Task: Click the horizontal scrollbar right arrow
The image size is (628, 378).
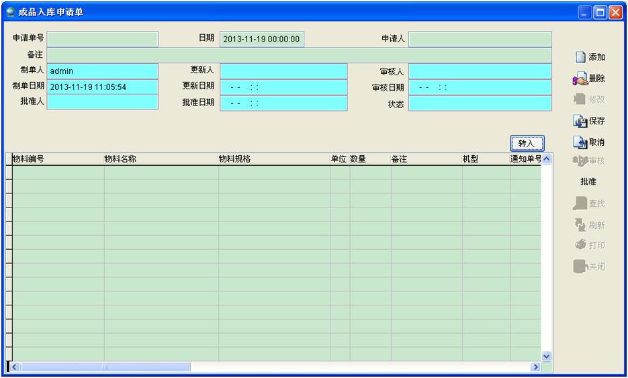Action: point(535,367)
